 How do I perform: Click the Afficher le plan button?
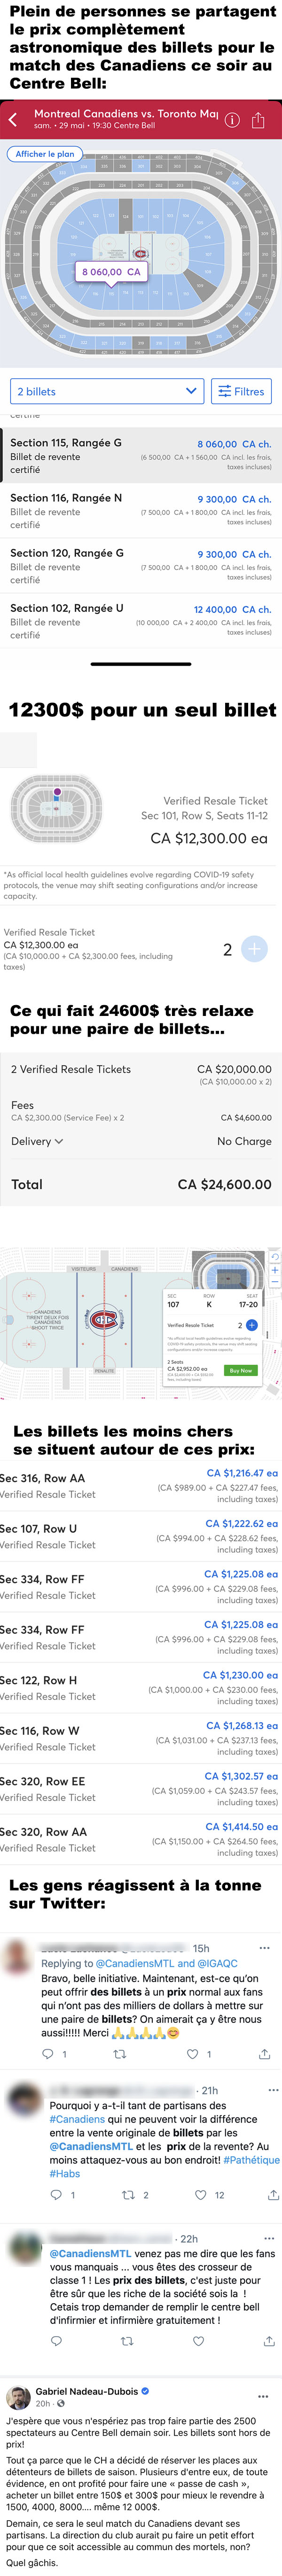pyautogui.click(x=45, y=154)
